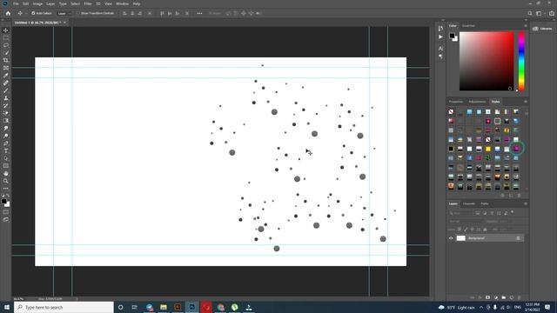Switch to the Paths tab
Viewport: 557px width, 313px height.
pos(485,203)
